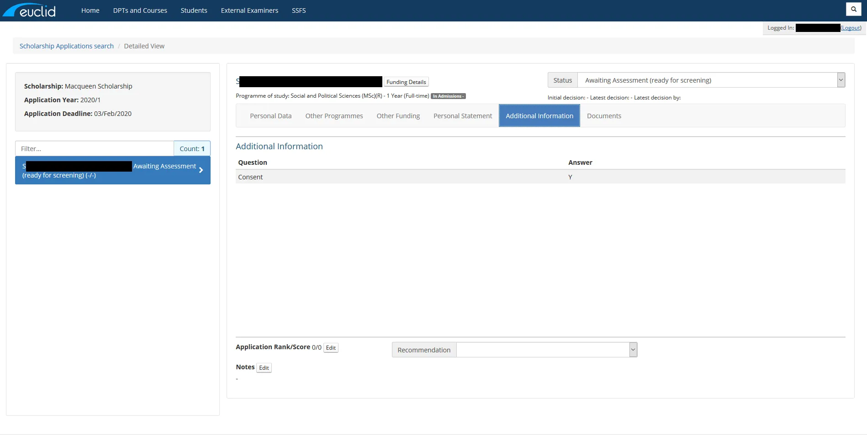Go to Scholarship Applications search breadcrumb
867x435 pixels.
67,46
